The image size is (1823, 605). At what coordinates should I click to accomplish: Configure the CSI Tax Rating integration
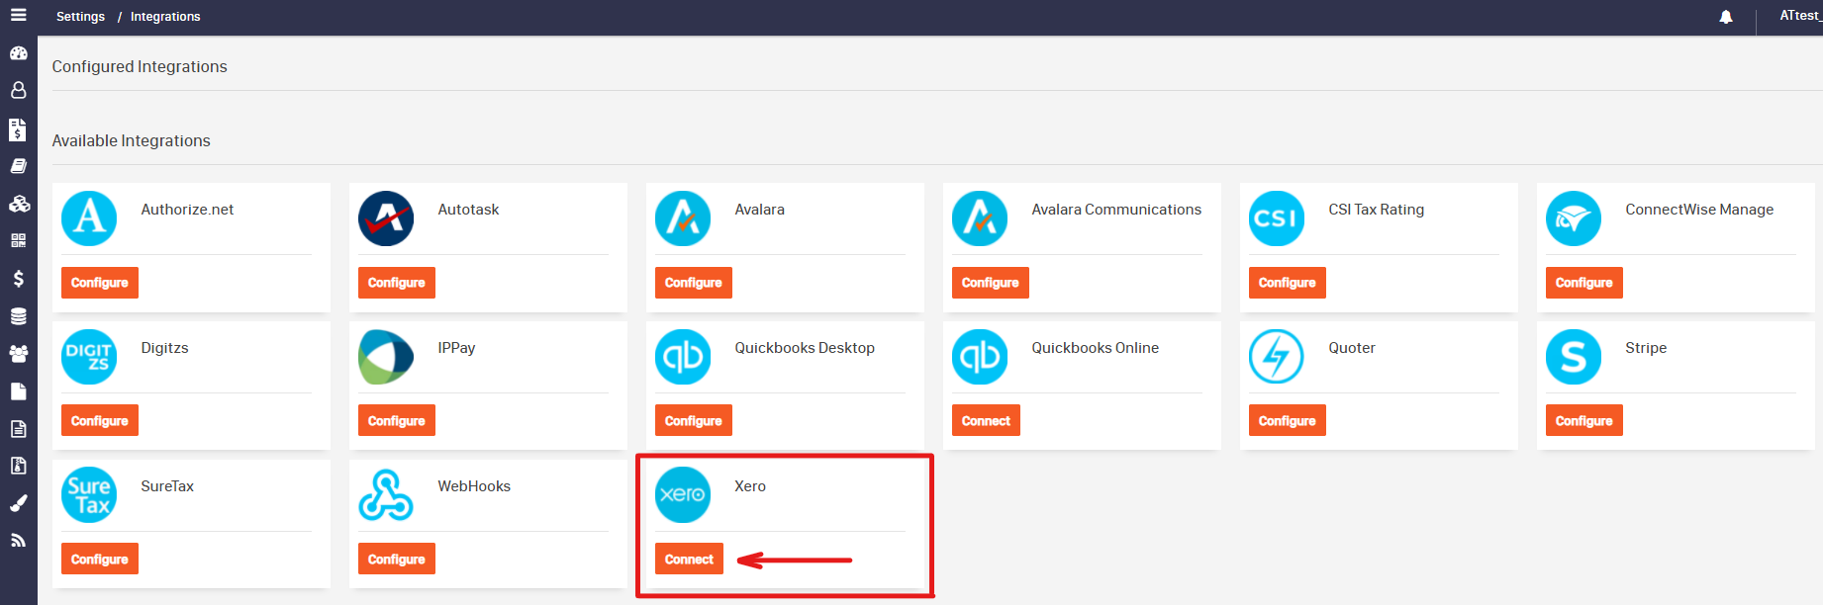[x=1288, y=283]
